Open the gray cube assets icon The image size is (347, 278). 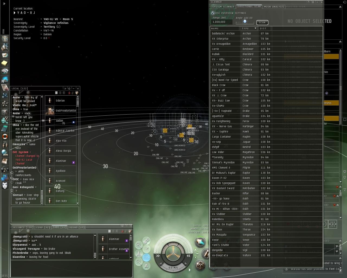tap(5, 112)
